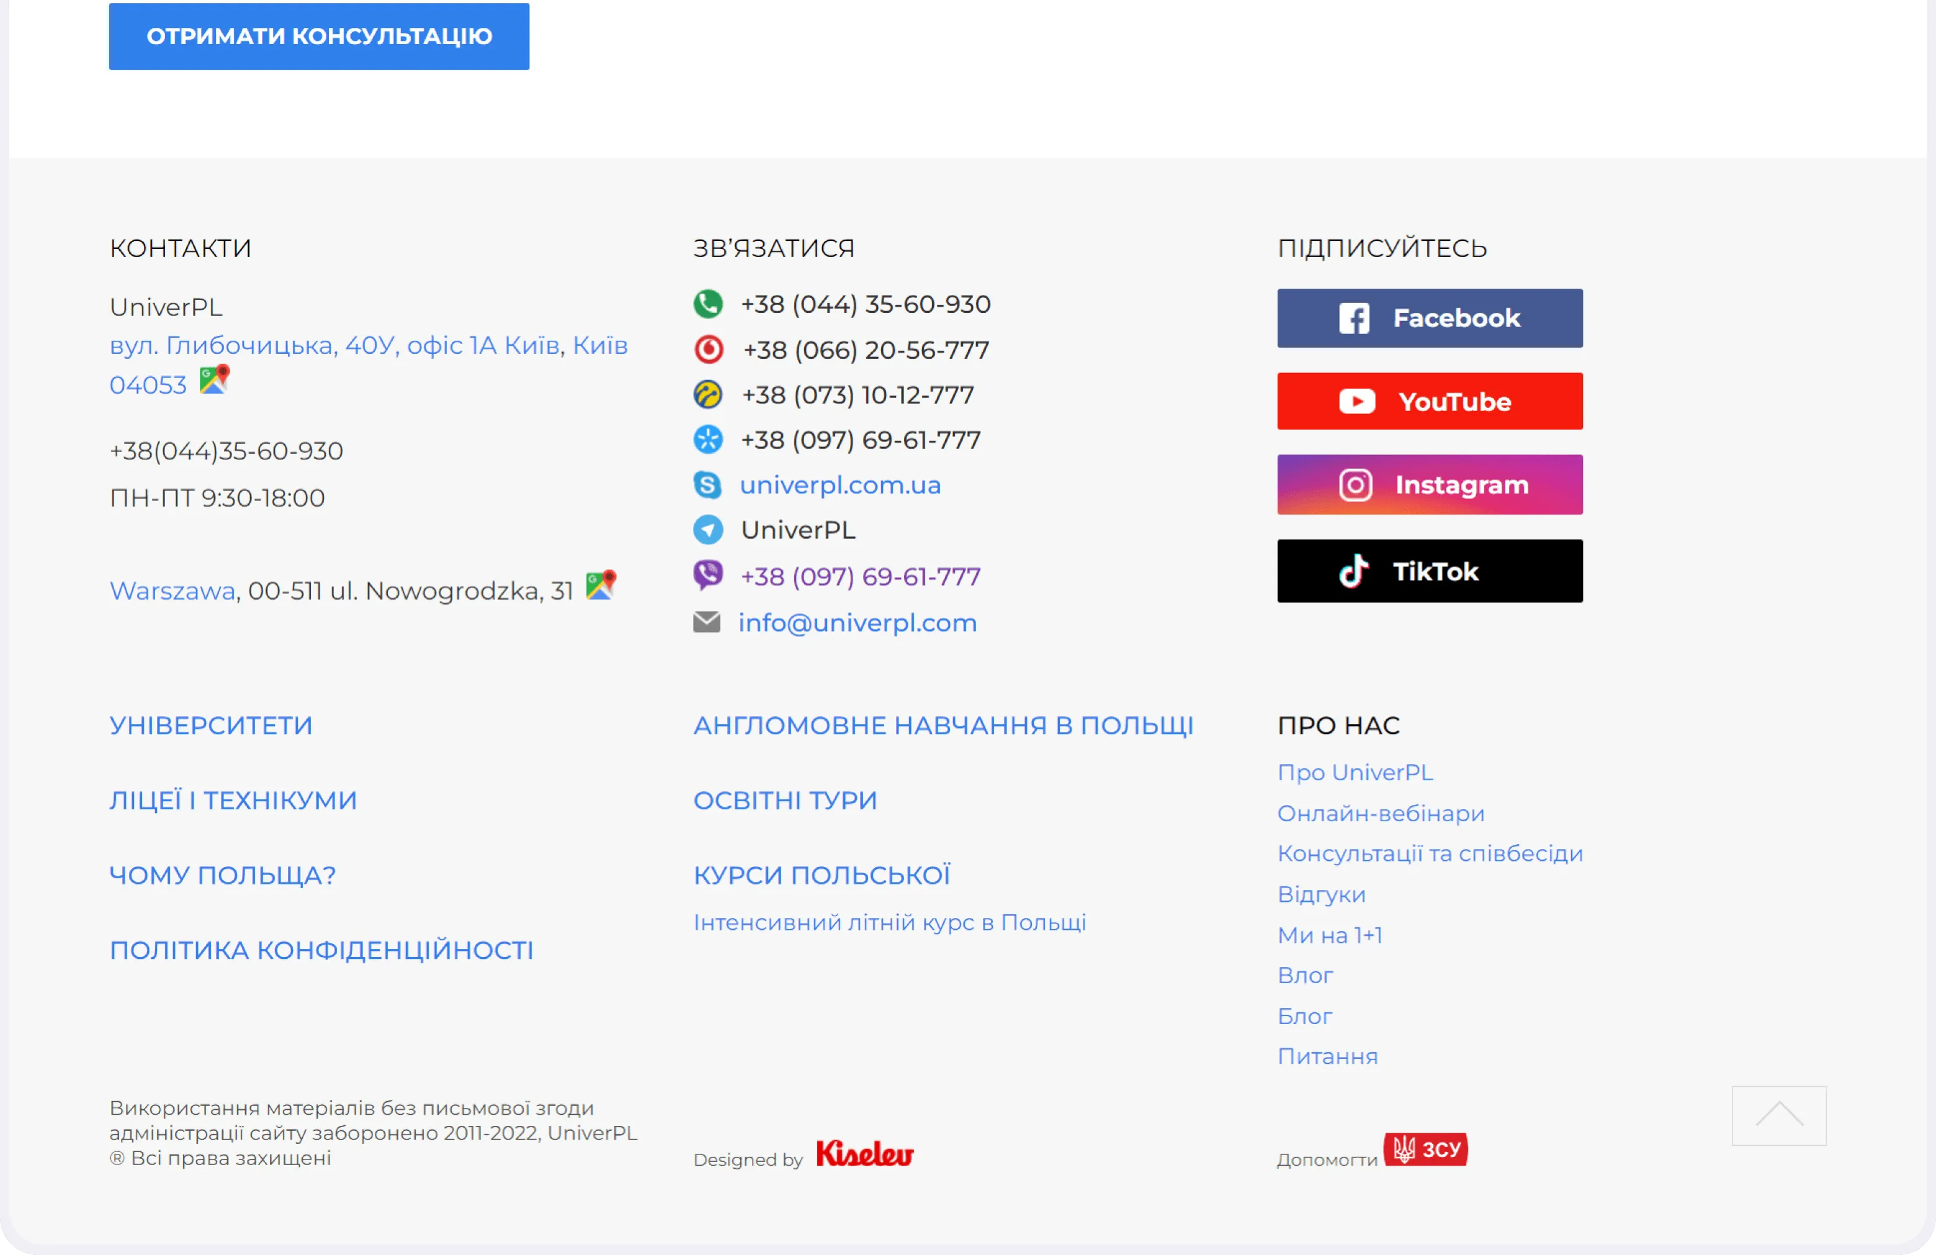Screen dimensions: 1936x1255
Task: Click the Telegram icon beside UniverPL
Action: click(x=708, y=530)
